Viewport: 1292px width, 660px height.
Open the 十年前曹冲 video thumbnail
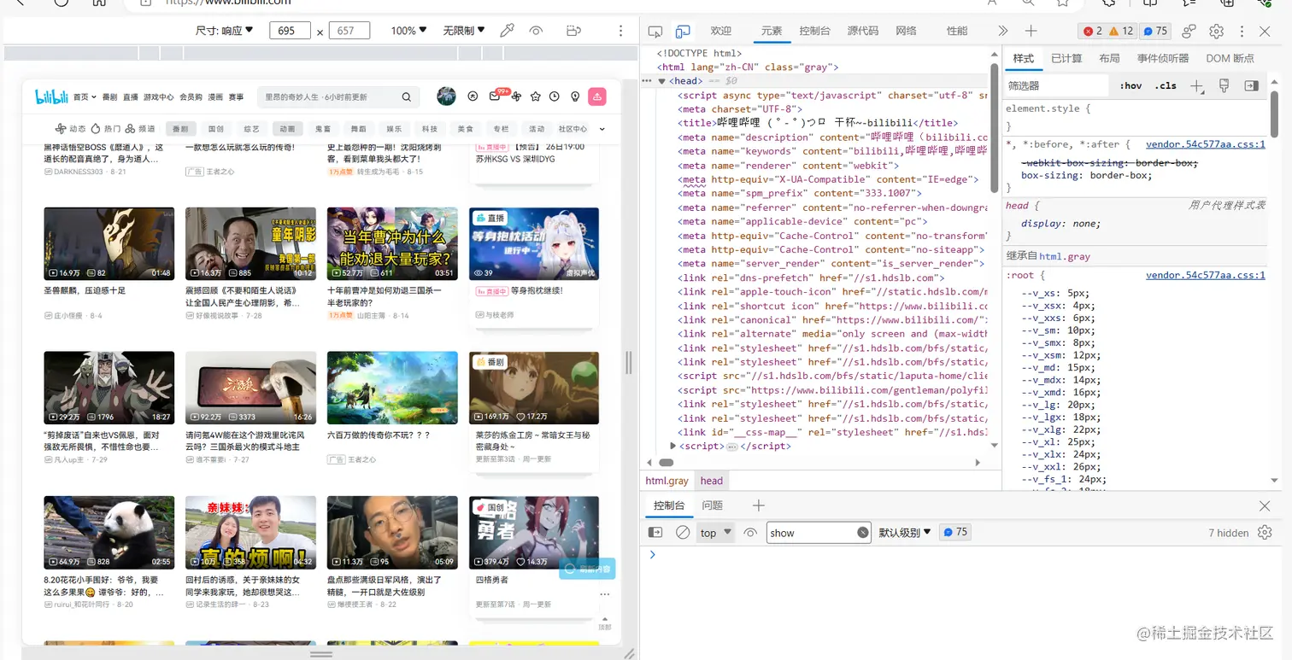tap(392, 244)
